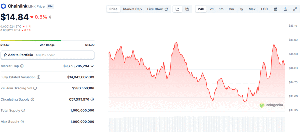Click the Chainlink hexagon logo icon
The width and height of the screenshot is (300, 132).
(4, 6)
